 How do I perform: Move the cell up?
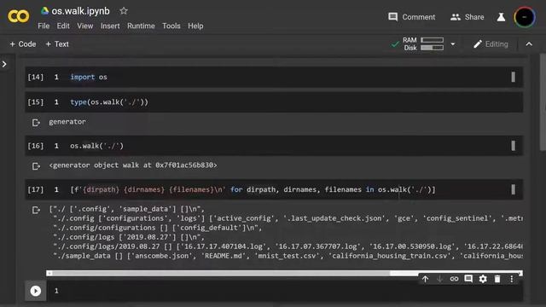pyautogui.click(x=425, y=279)
